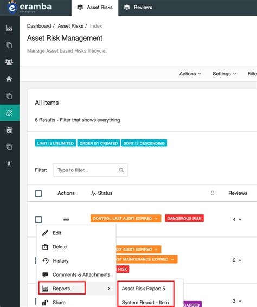257x307 pixels.
Task: Open Asset Risk Report 5
Action: pyautogui.click(x=144, y=289)
